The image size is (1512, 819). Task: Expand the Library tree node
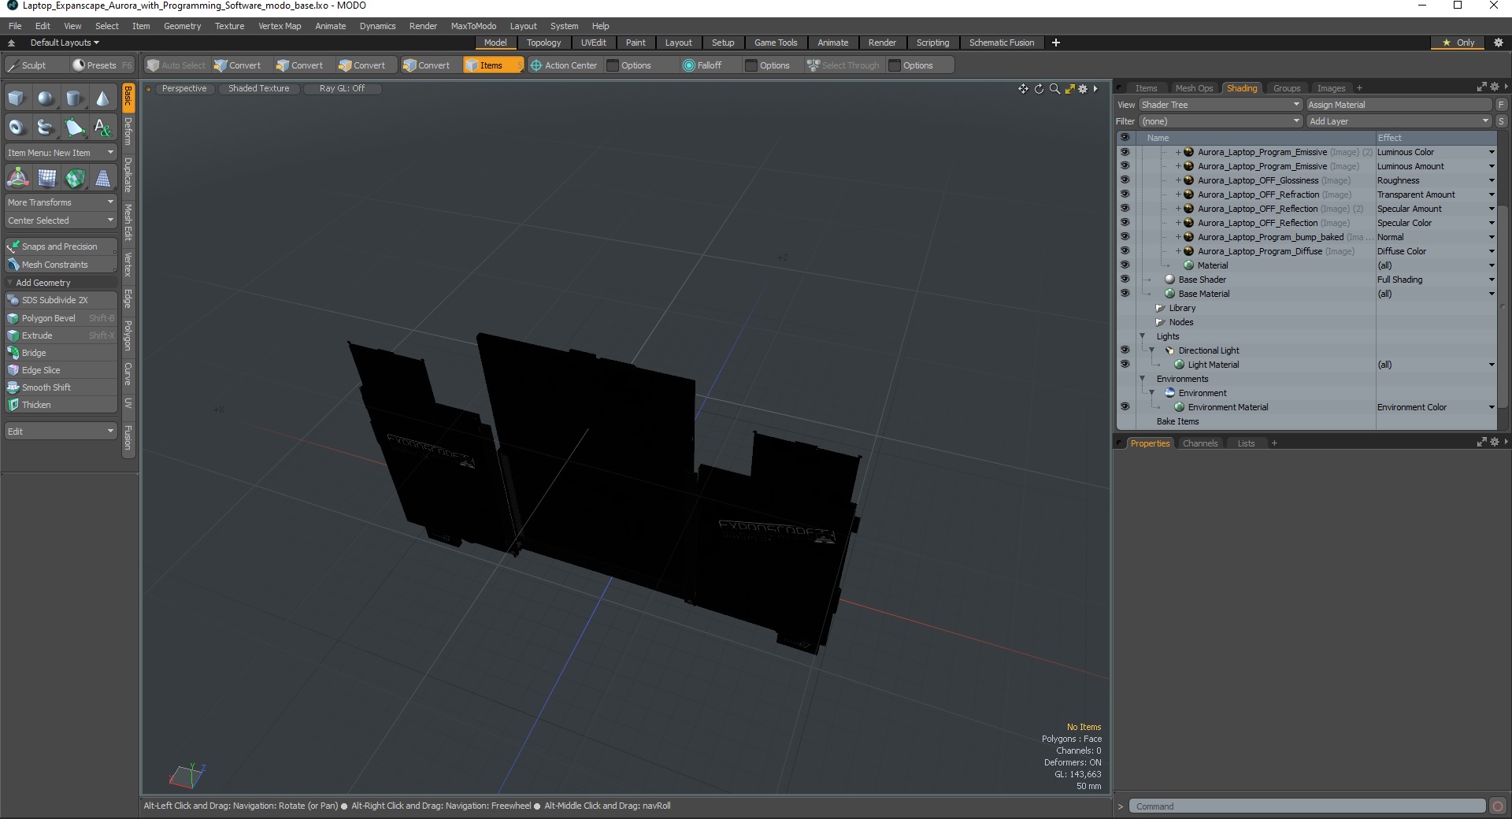1160,308
